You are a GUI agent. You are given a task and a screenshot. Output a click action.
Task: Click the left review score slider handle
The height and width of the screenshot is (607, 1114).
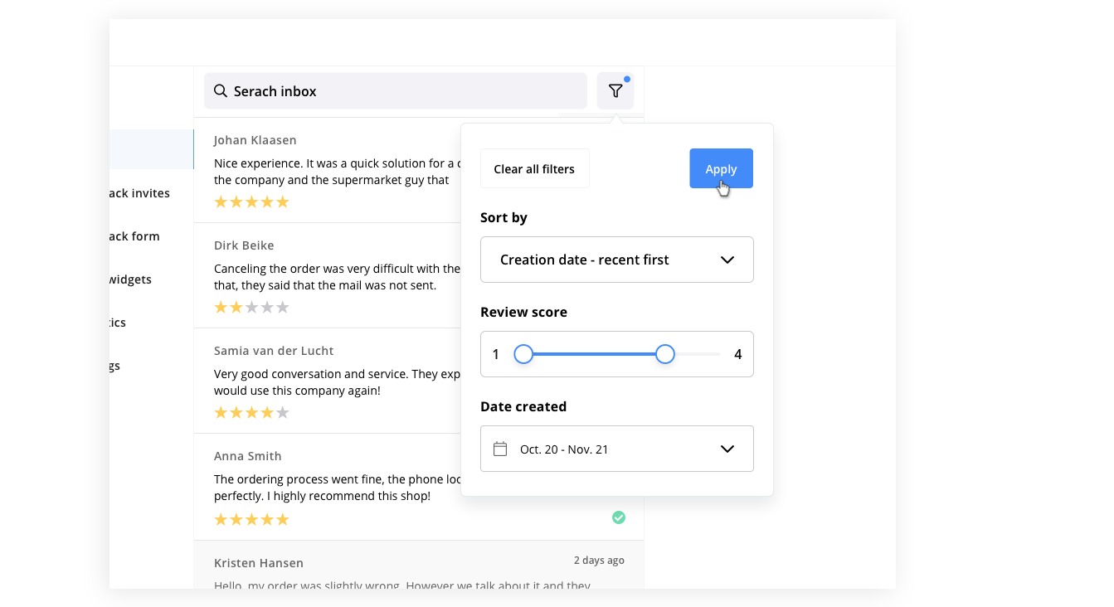523,355
